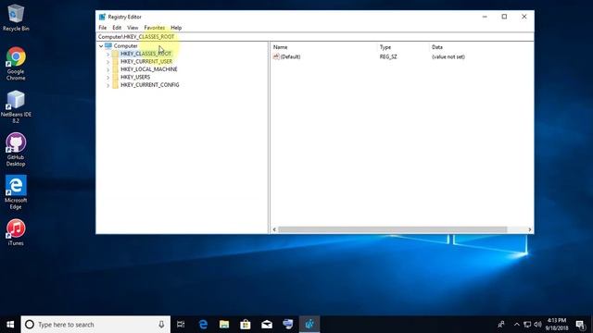Select the HKEY_LOCAL_MACHINE tree label

tap(148, 69)
